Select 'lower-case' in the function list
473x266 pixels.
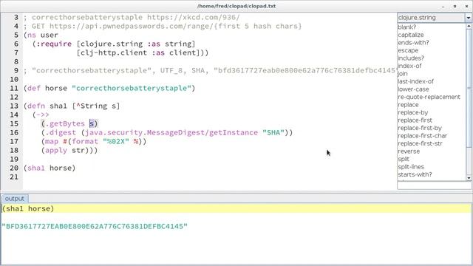coord(413,89)
